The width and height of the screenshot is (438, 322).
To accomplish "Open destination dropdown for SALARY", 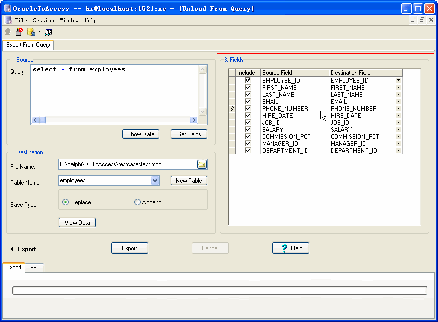I will pos(398,129).
